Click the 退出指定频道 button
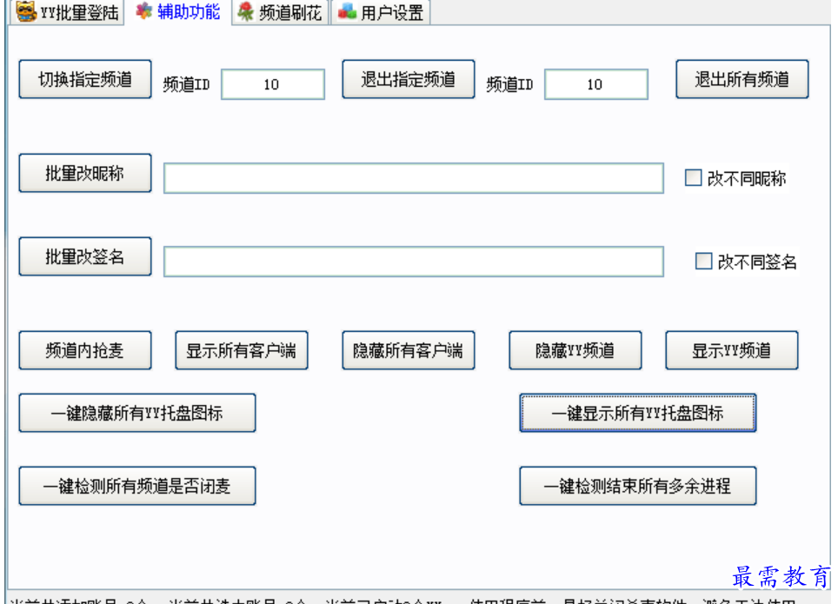838x604 pixels. tap(409, 79)
